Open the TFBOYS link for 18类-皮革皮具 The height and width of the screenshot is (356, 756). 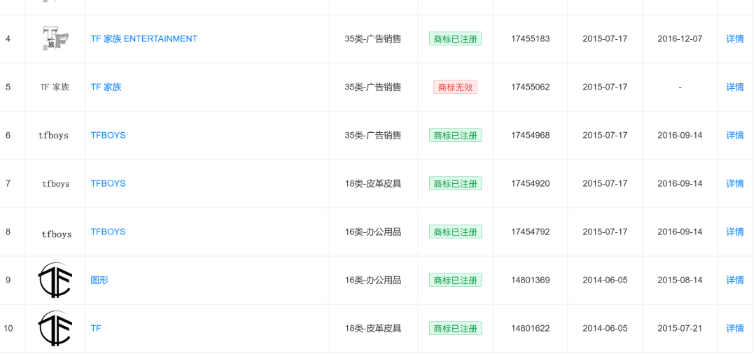click(x=108, y=183)
